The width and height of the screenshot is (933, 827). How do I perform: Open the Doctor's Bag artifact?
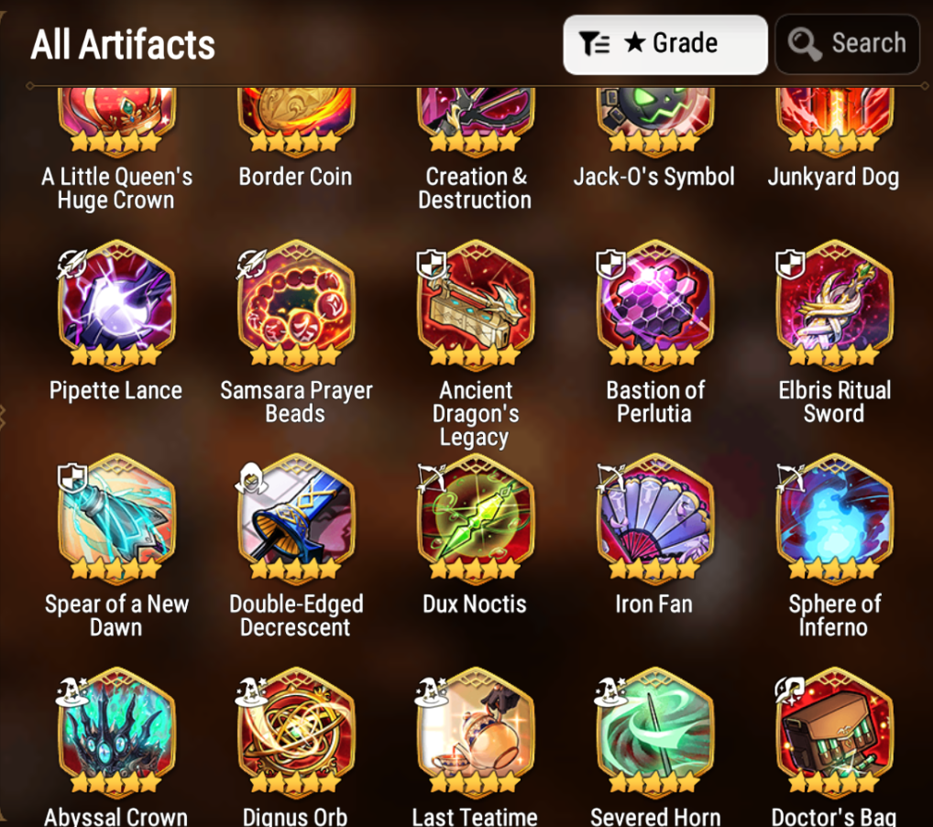[x=834, y=730]
